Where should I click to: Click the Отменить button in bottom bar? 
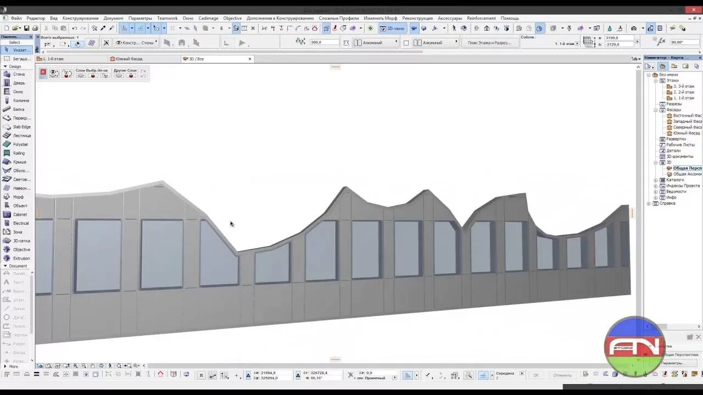(562, 375)
